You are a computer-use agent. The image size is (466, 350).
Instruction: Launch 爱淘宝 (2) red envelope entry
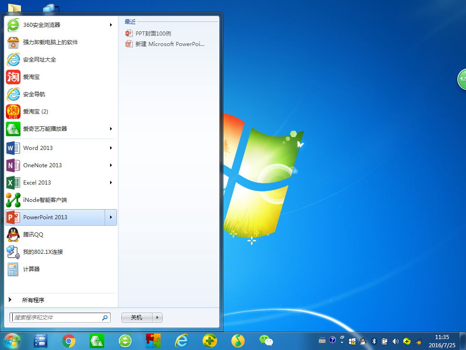(61, 112)
